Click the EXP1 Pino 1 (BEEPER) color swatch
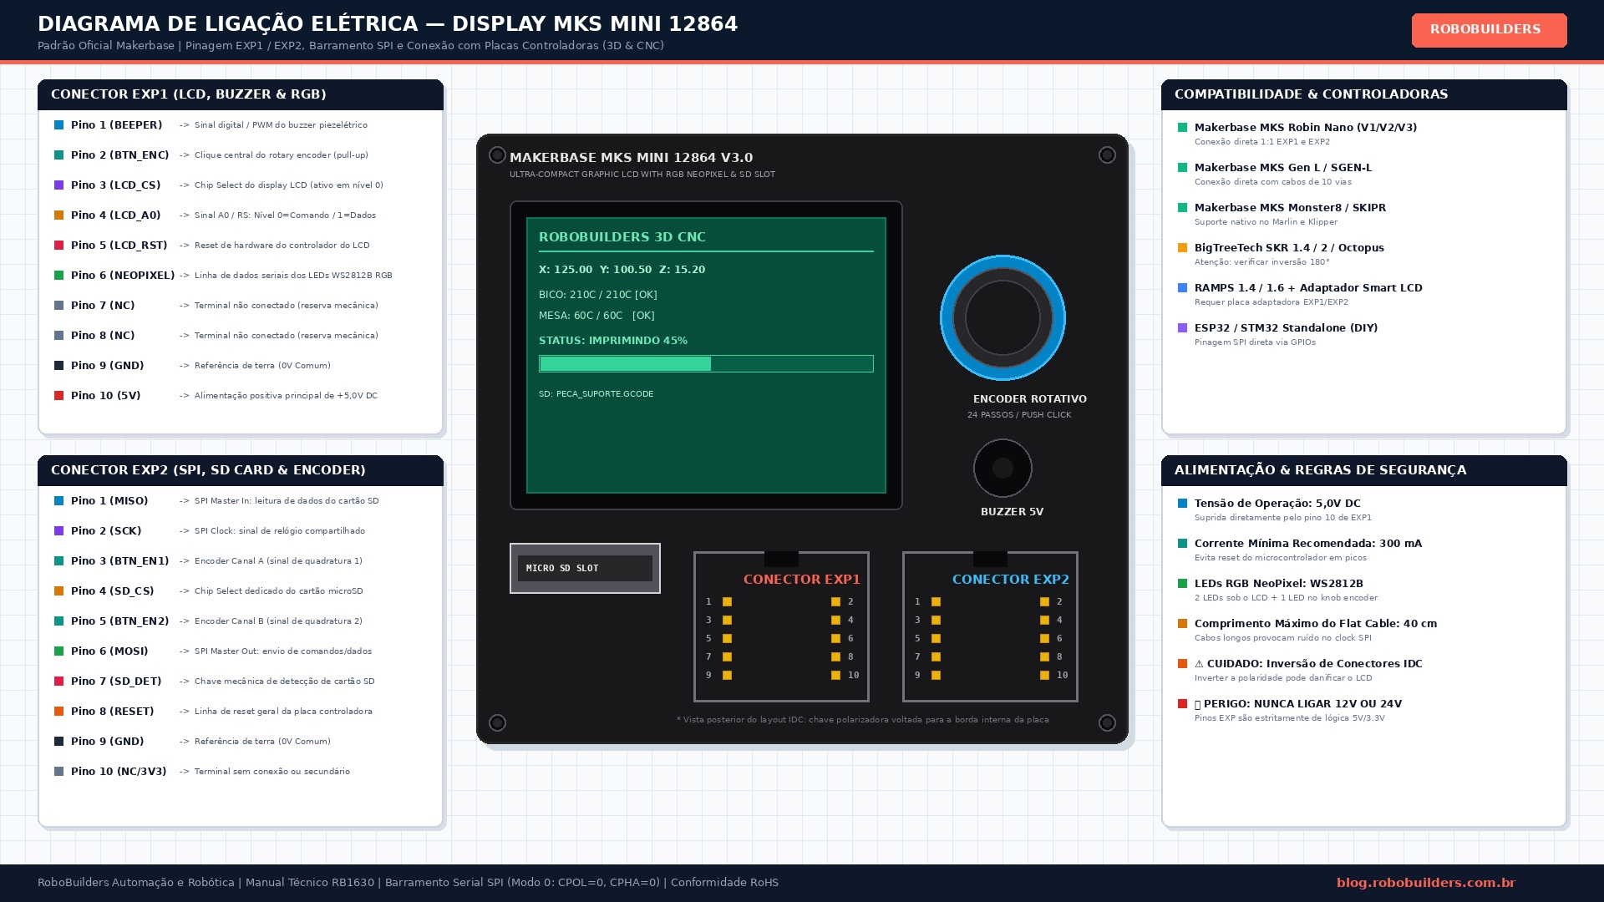Viewport: 1604px width, 902px height. click(58, 125)
